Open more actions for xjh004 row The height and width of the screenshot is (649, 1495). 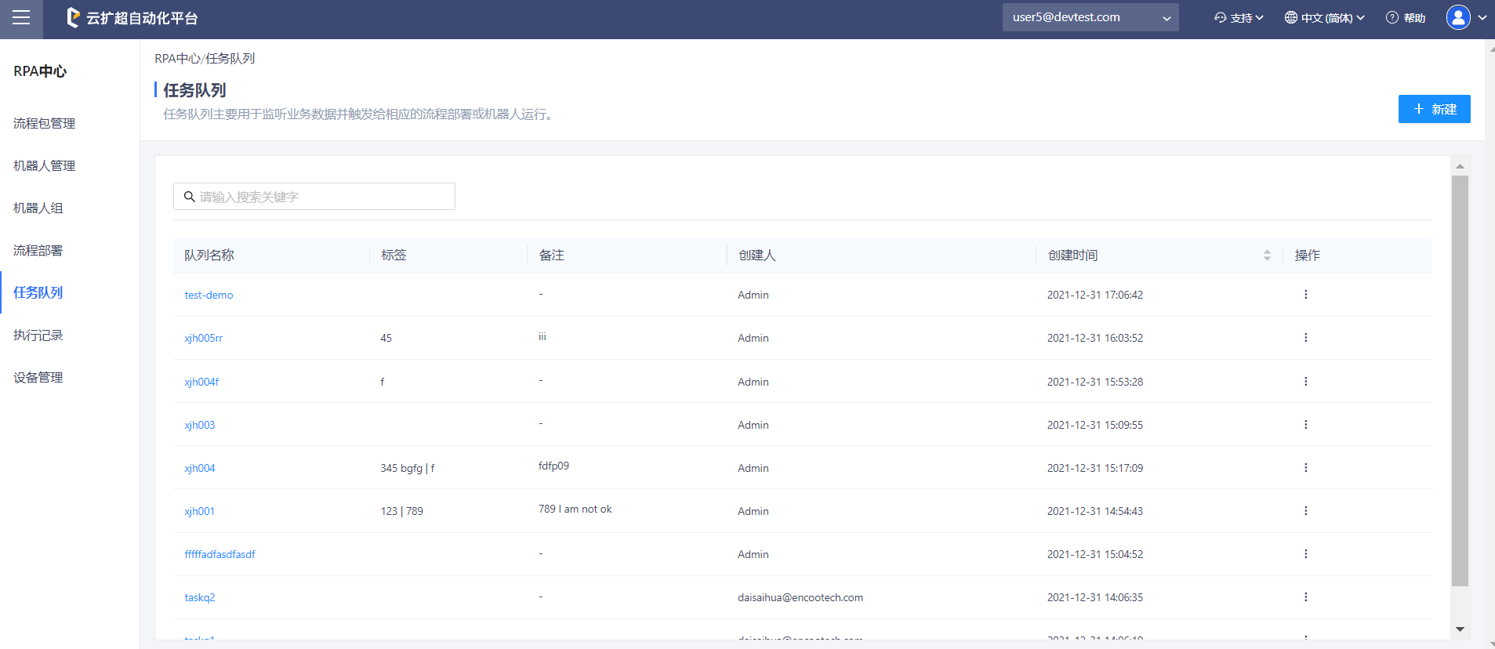pyautogui.click(x=1305, y=468)
